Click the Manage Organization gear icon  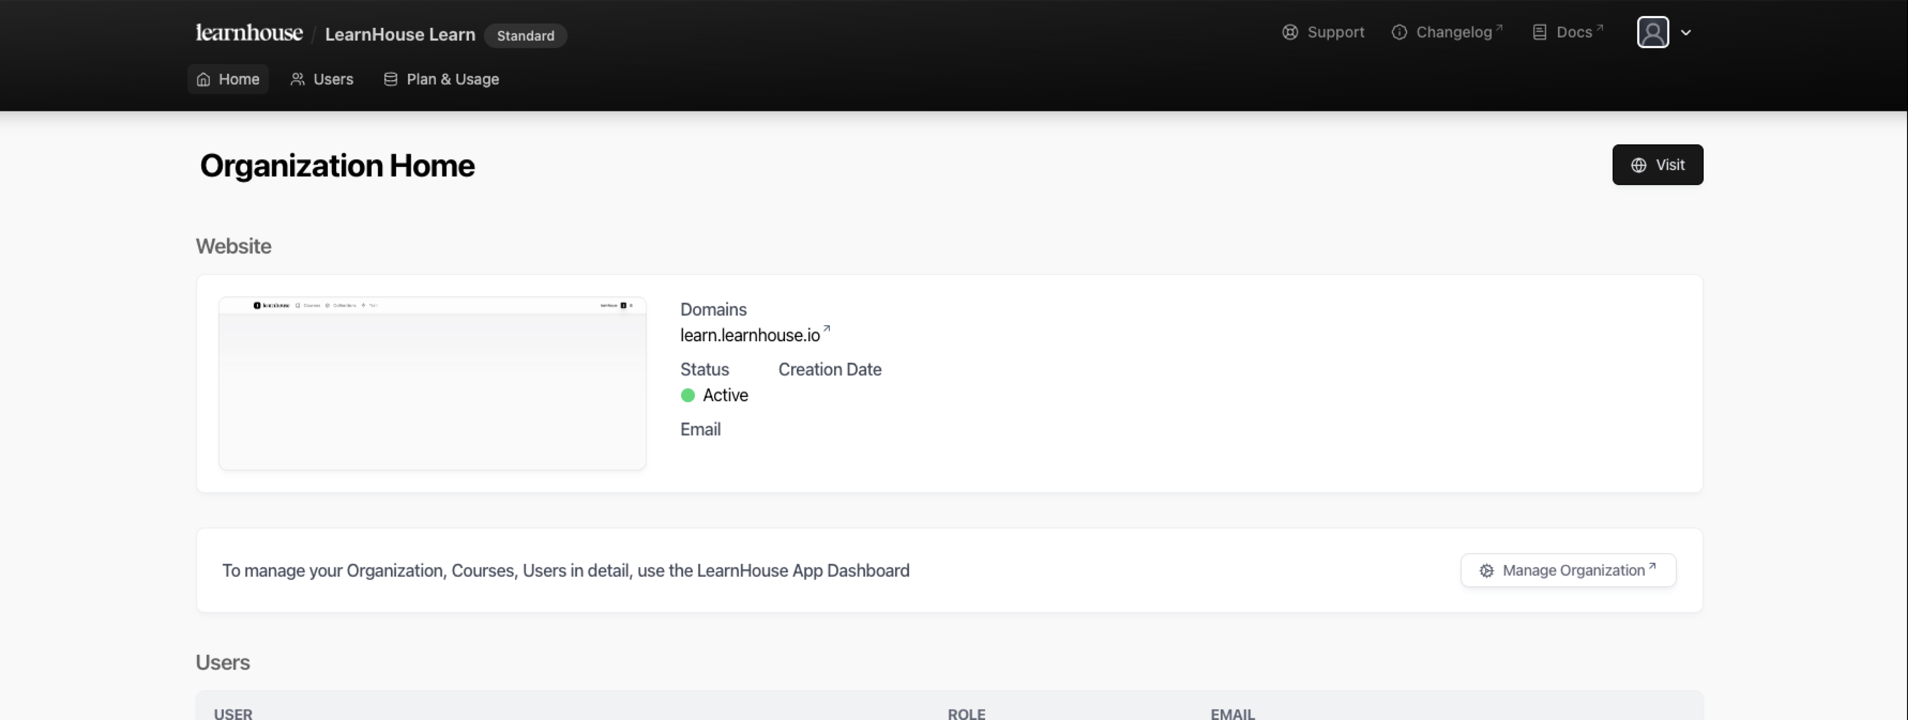pos(1487,571)
